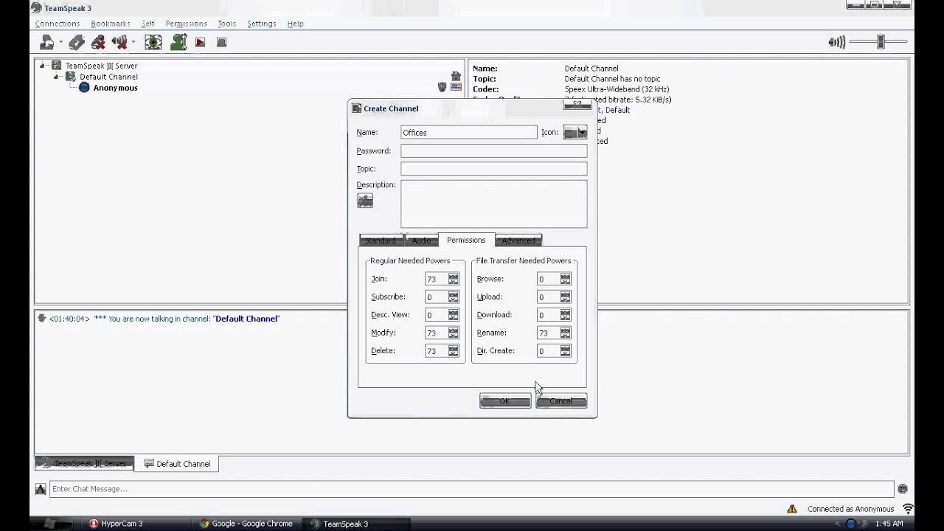Open the channel Icon dropdown
The image size is (944, 531).
point(575,132)
